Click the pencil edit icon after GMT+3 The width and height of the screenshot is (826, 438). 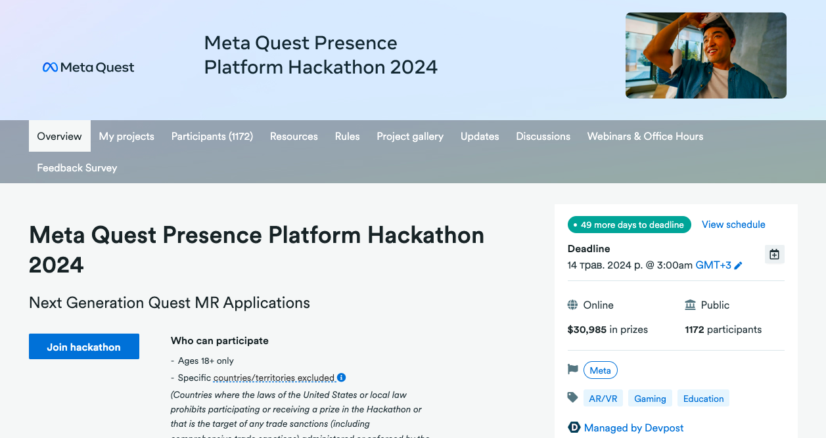(739, 266)
